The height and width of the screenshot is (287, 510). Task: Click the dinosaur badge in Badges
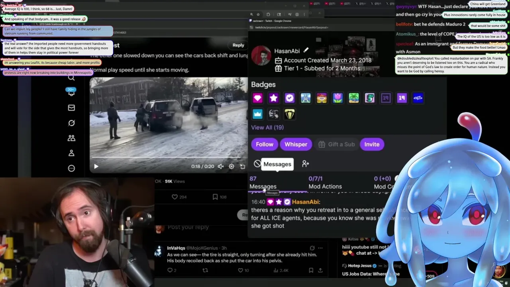[370, 98]
